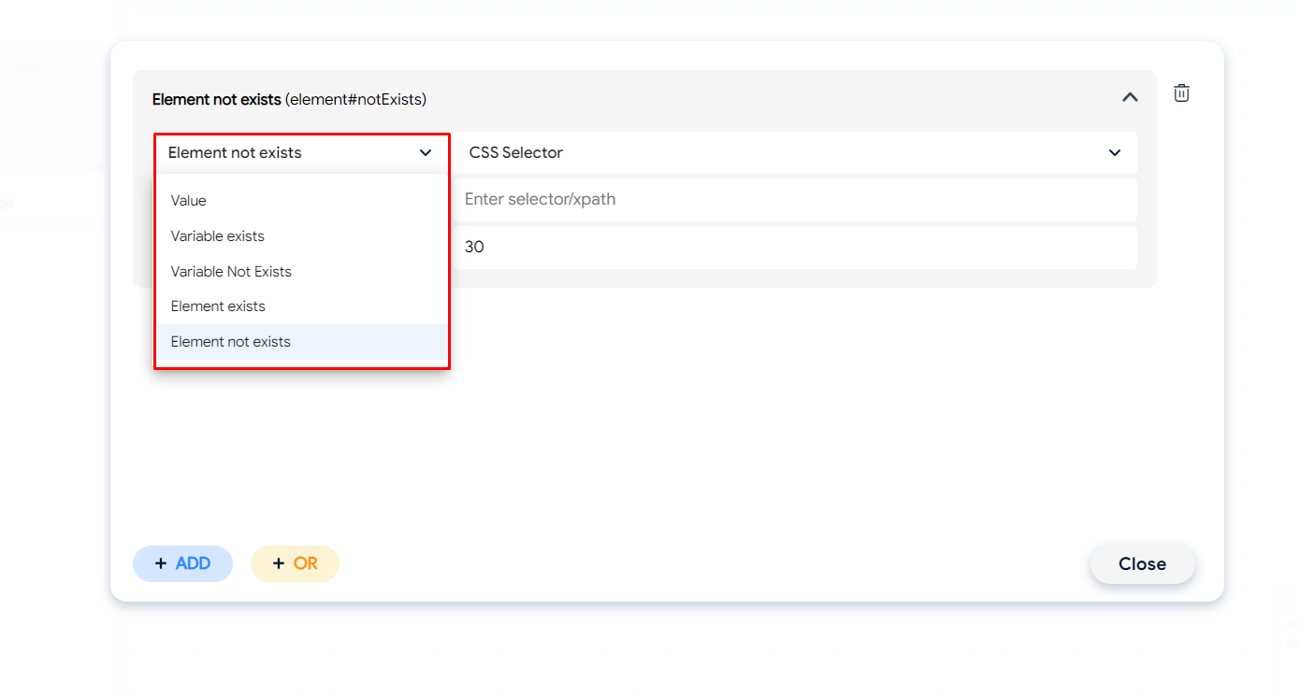1300x697 pixels.
Task: Click the bold Element not exists header title
Action: tap(216, 99)
